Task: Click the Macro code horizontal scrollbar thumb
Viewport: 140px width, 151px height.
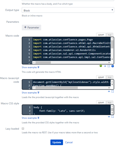Action: [x=43, y=63]
